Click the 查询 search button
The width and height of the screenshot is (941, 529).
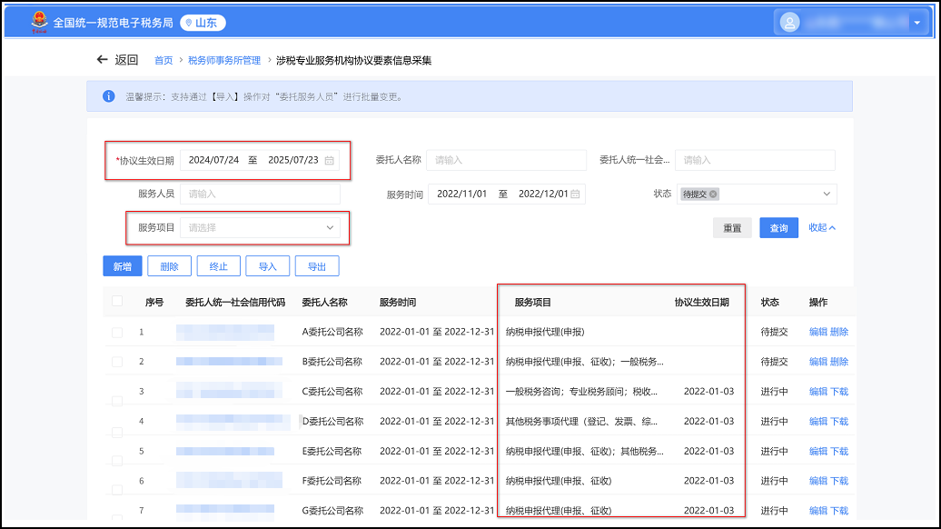coord(778,227)
